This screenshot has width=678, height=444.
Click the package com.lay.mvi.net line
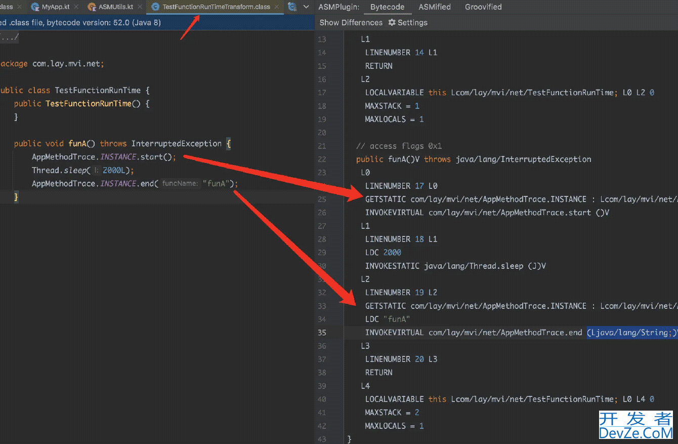click(x=52, y=64)
